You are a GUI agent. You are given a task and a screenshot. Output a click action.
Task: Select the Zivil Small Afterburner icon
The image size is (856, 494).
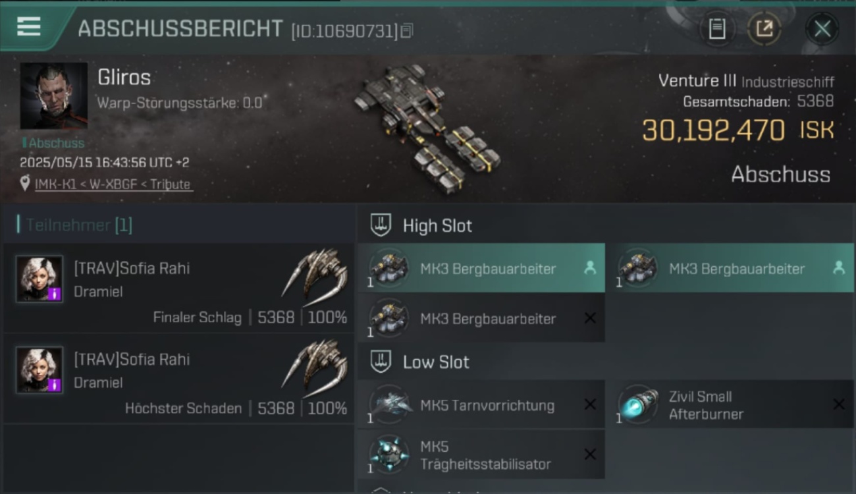tap(638, 404)
